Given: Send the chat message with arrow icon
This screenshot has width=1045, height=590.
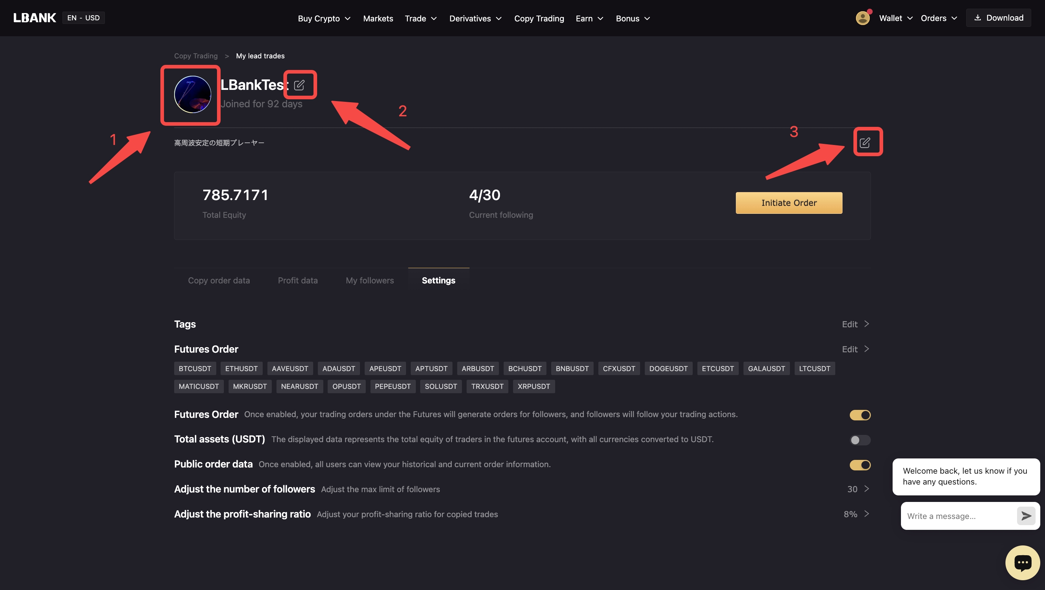Looking at the screenshot, I should [1026, 516].
